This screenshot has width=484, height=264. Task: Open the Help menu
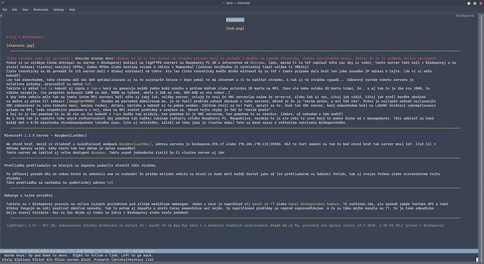click(72, 9)
